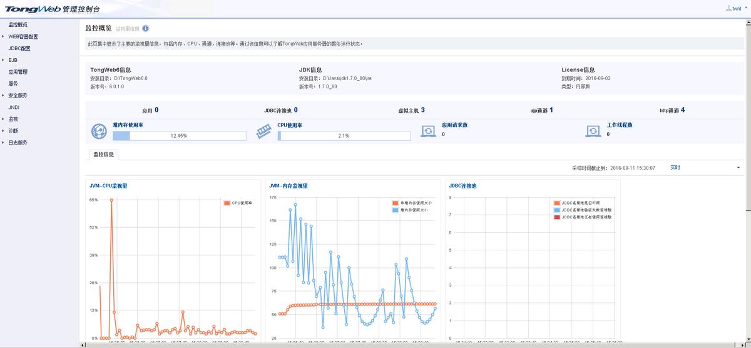The image size is (751, 348).
Task: Switch to the 监控信息 tab
Action: (103, 154)
